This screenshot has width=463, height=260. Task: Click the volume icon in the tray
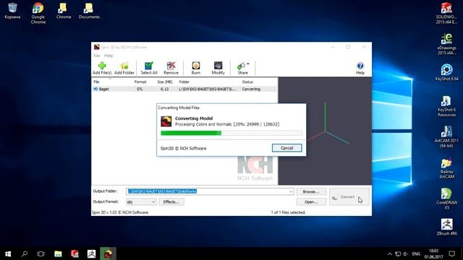(406, 253)
